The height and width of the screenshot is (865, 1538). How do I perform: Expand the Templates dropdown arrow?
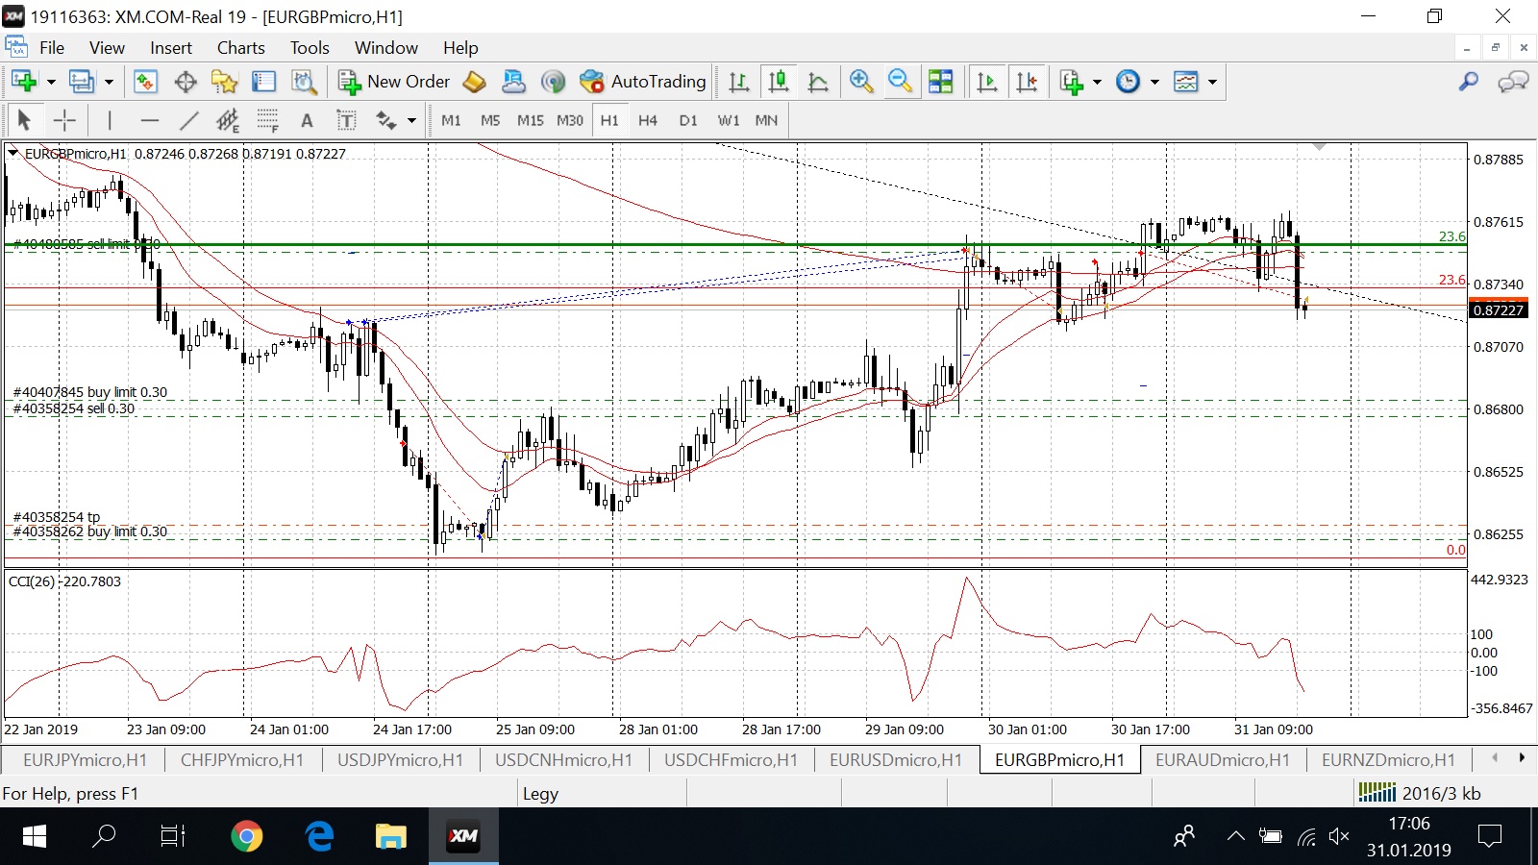coord(1212,82)
